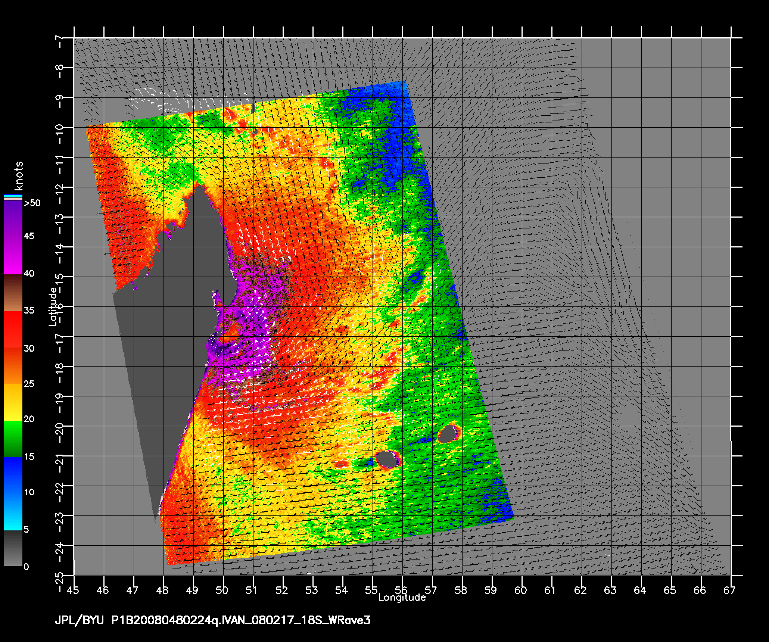This screenshot has width=769, height=642.
Task: Select the cyan 5–10 knots legend band
Action: [13, 512]
